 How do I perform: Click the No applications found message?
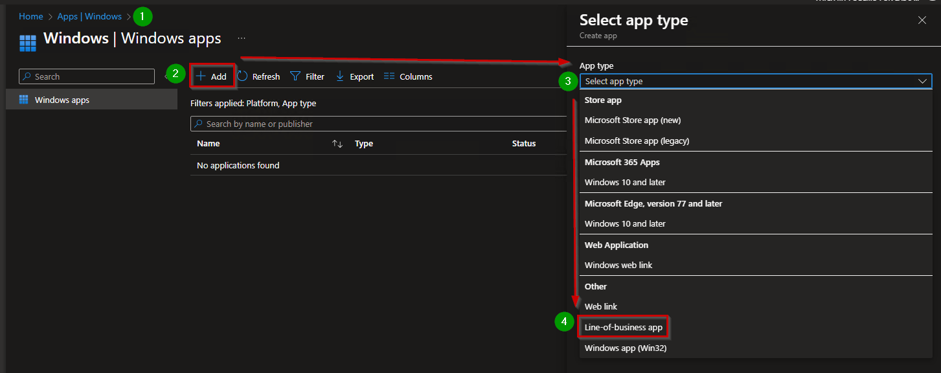point(238,165)
